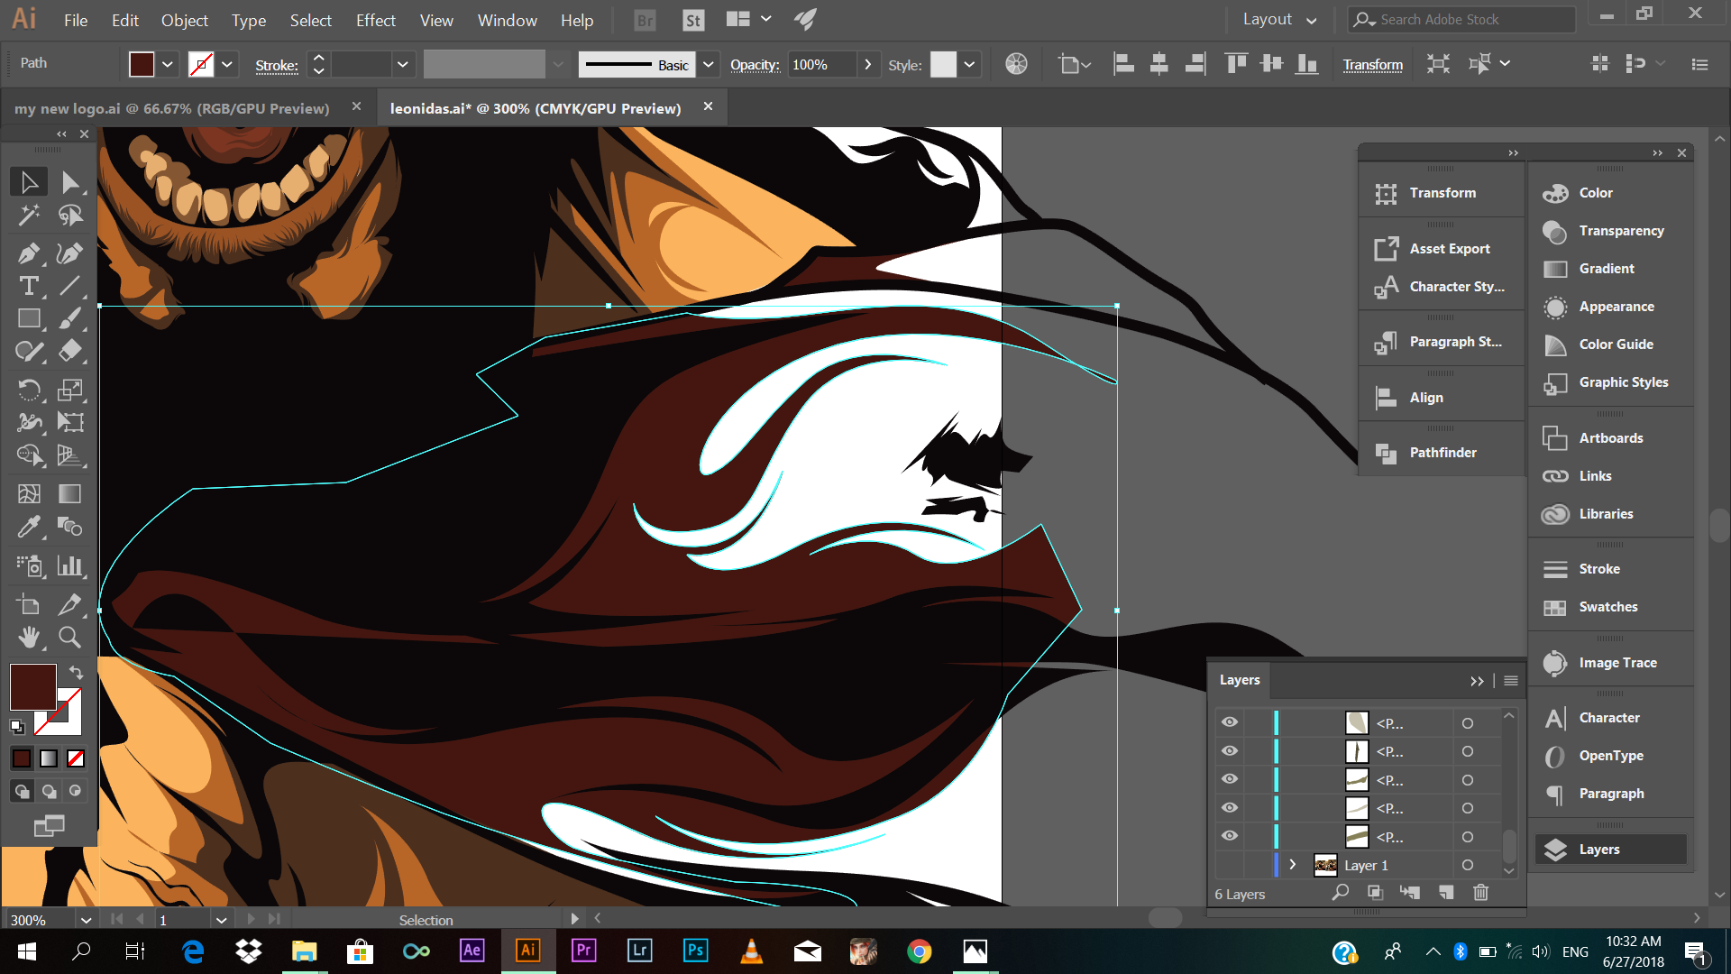
Task: Pick the Hand tool
Action: pos(28,638)
